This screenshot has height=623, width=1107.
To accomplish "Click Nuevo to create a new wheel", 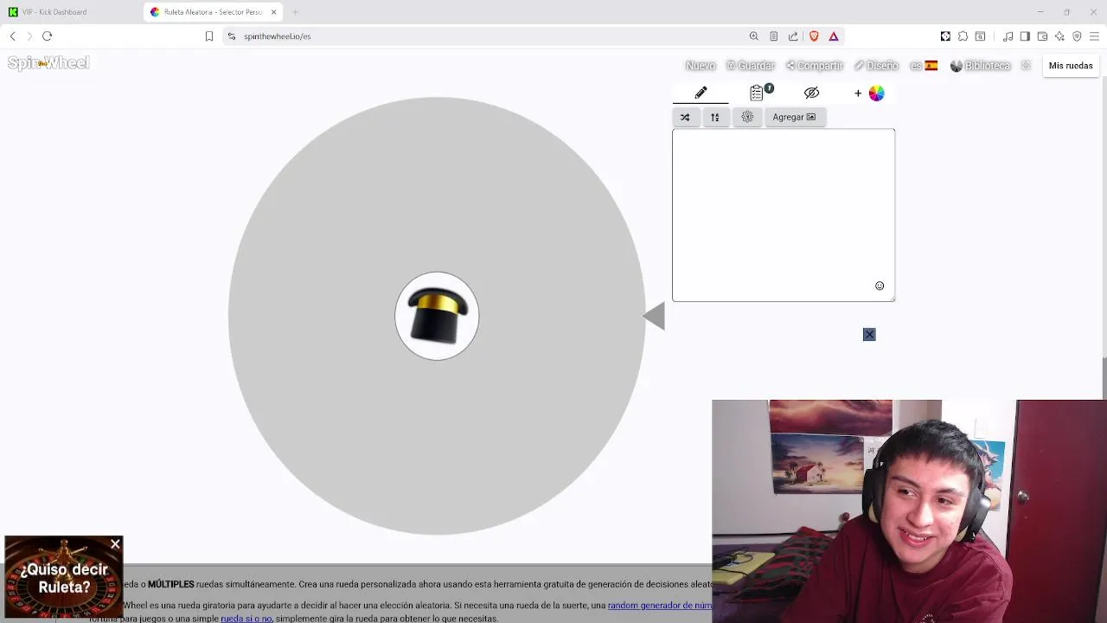I will tap(701, 66).
